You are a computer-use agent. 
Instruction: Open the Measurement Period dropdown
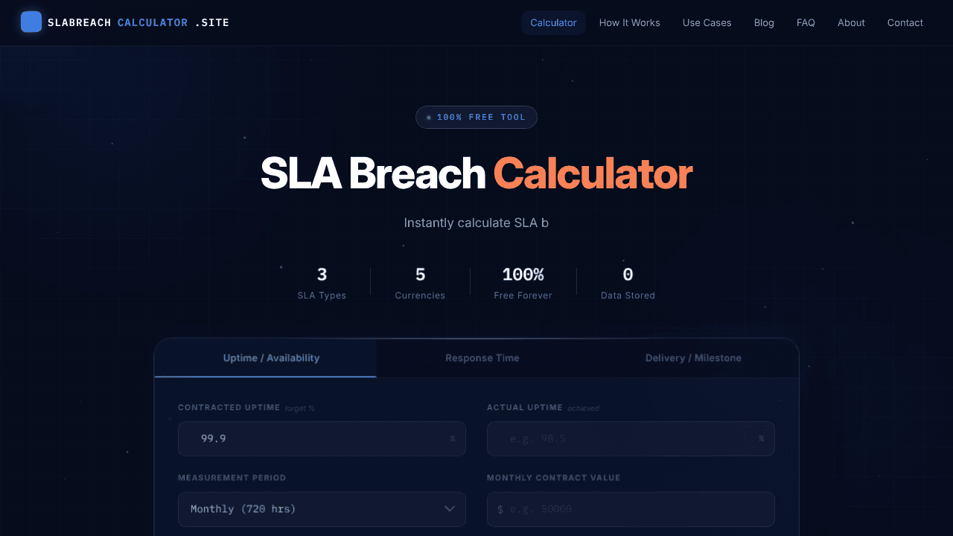click(322, 509)
